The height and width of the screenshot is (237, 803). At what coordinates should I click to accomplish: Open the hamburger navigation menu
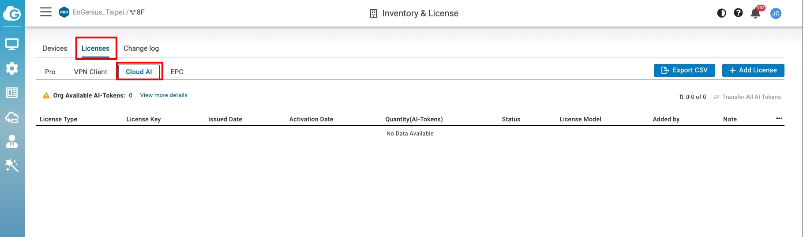click(46, 12)
